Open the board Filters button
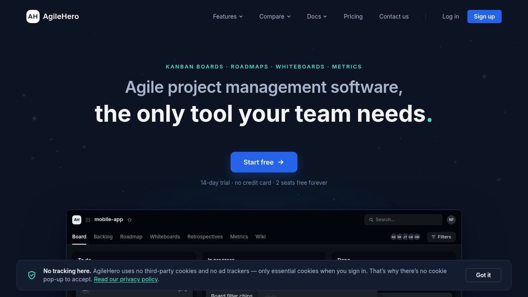The image size is (528, 297). point(441,237)
